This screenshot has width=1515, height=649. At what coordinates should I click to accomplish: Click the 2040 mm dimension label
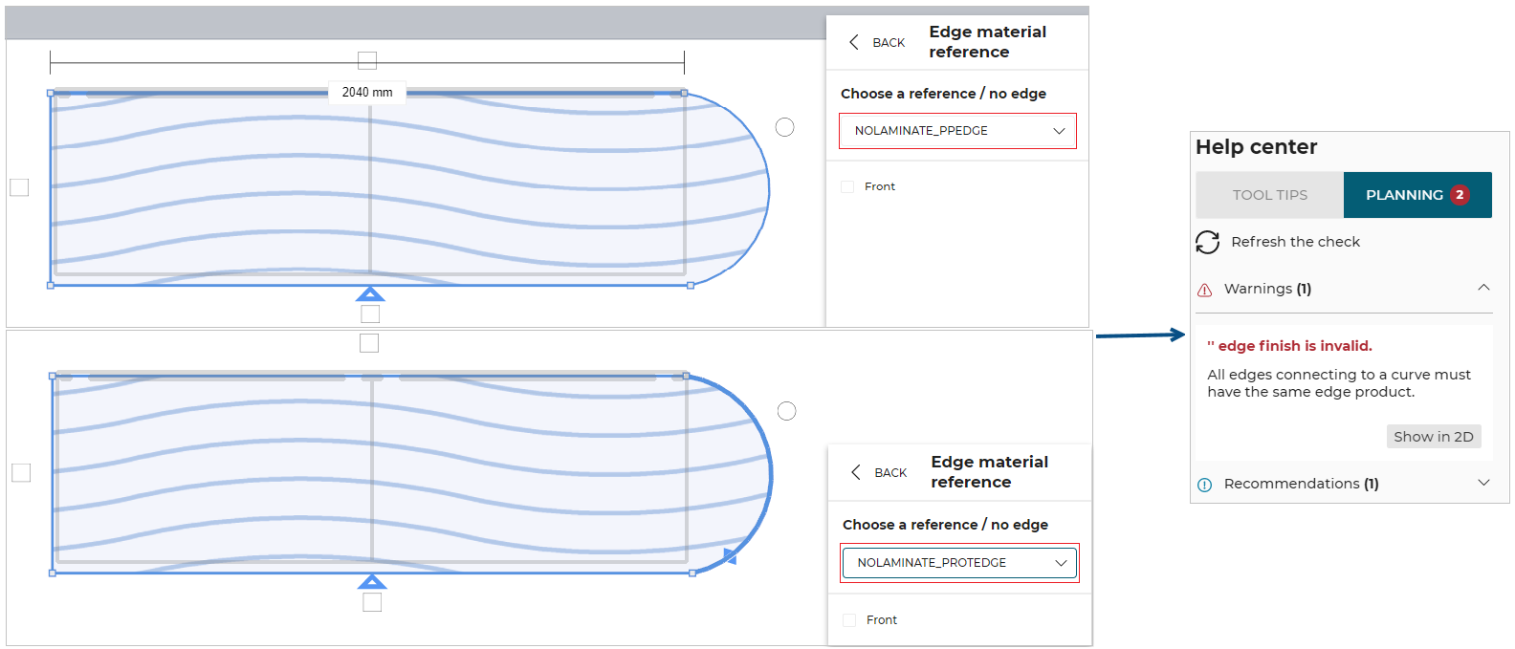coord(367,93)
